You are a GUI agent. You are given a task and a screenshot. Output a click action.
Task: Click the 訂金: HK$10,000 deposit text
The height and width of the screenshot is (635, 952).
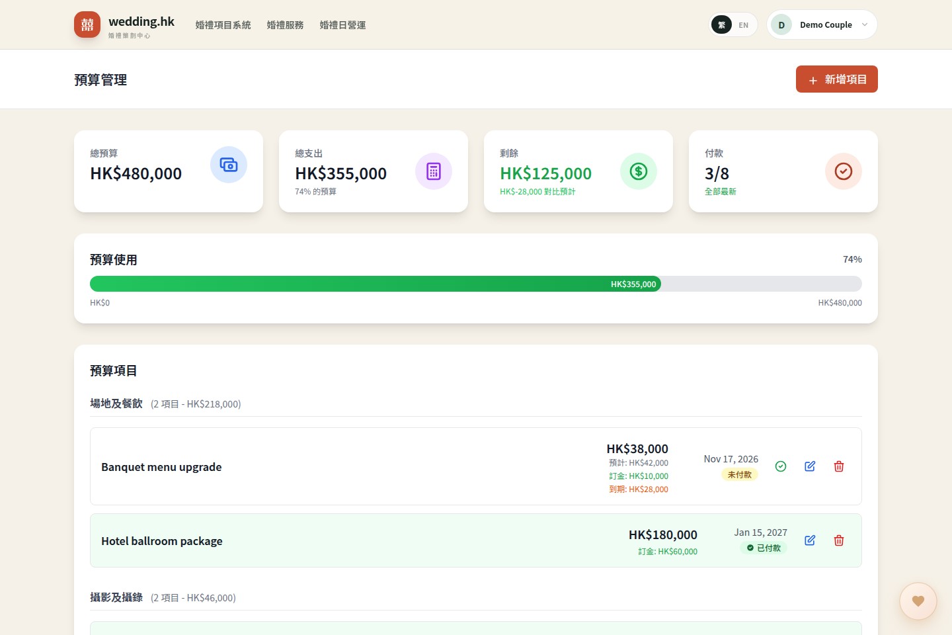coord(639,476)
